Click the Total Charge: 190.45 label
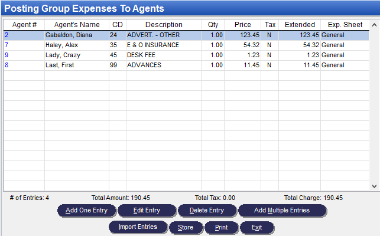The height and width of the screenshot is (236, 380). click(x=313, y=198)
